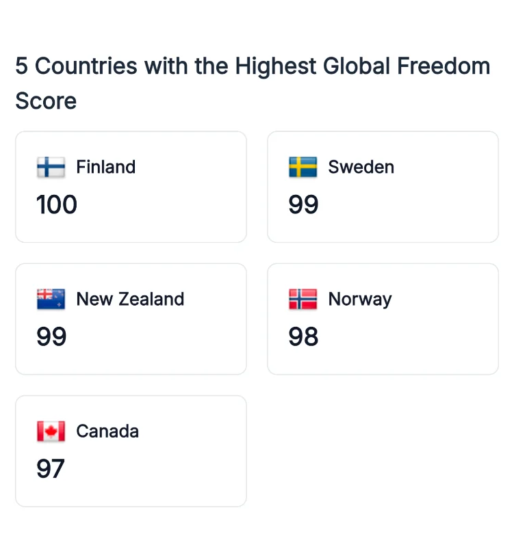Click the Finland flag icon
Viewport: 514px width, 547px height.
(51, 167)
